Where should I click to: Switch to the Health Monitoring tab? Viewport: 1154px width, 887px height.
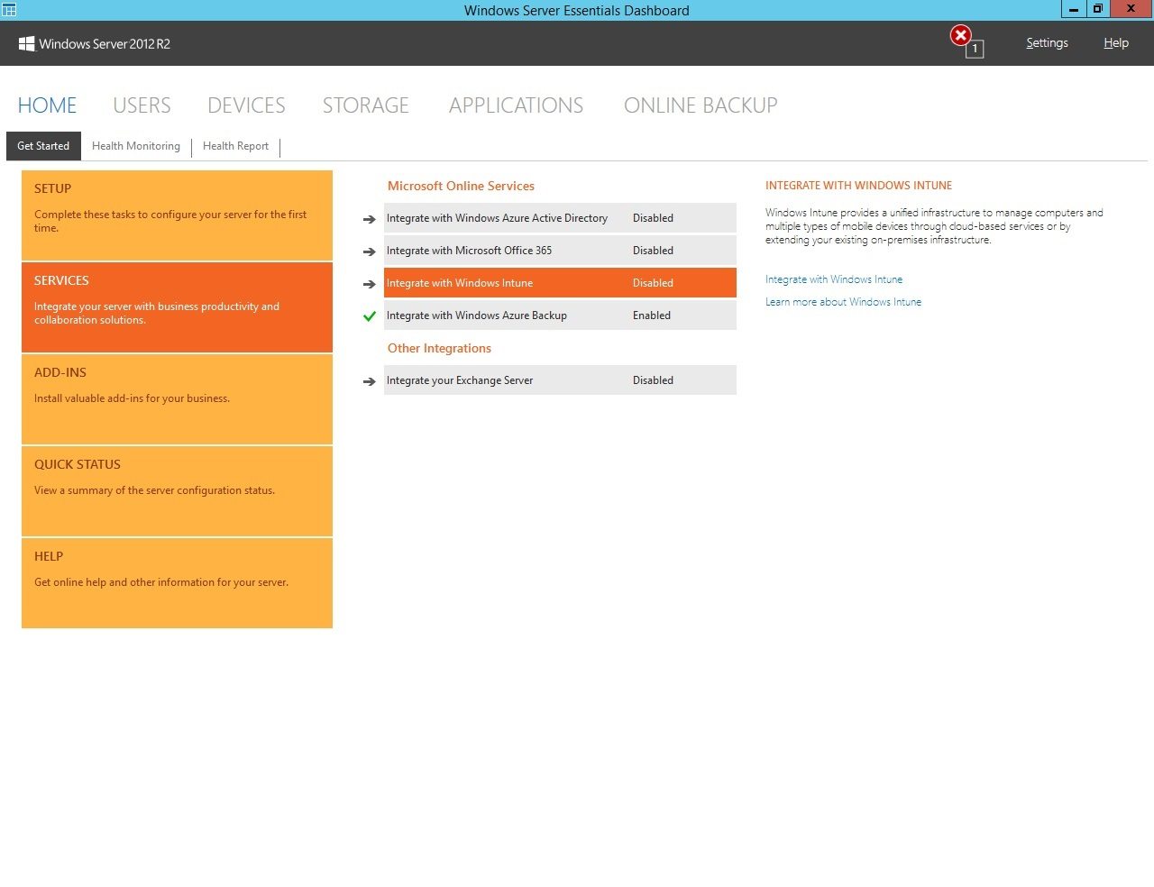click(x=136, y=146)
